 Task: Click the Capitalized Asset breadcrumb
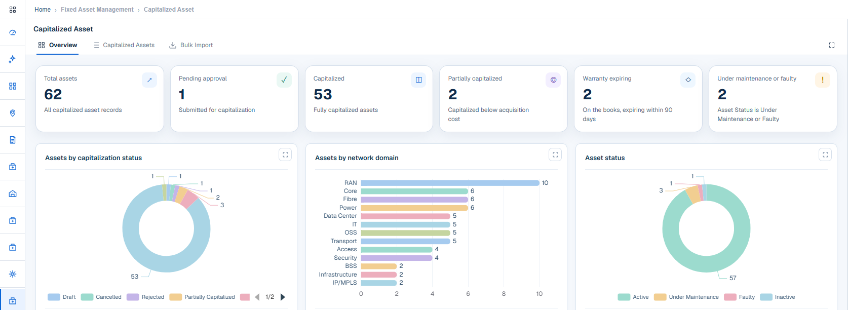169,10
